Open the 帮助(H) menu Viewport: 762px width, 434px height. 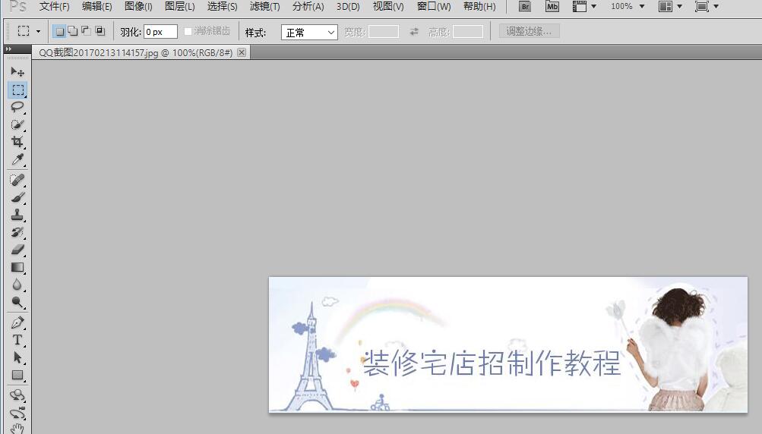click(x=479, y=6)
